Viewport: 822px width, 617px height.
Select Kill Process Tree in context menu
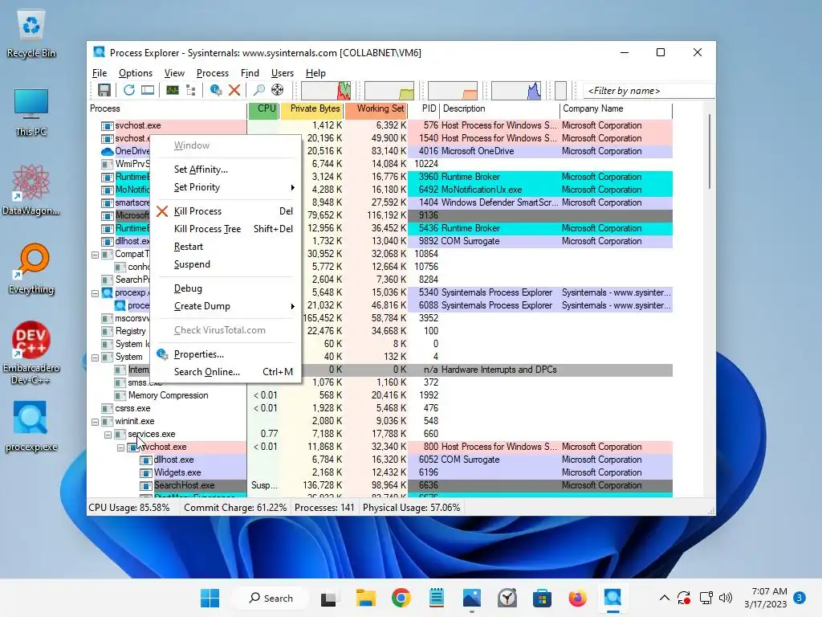point(226,229)
